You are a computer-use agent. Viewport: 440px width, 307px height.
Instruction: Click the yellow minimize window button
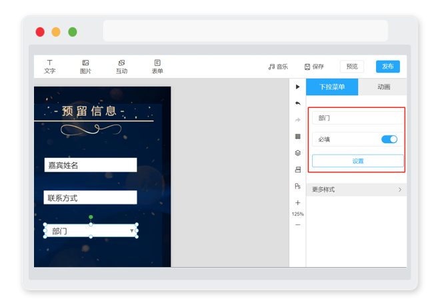coord(56,32)
